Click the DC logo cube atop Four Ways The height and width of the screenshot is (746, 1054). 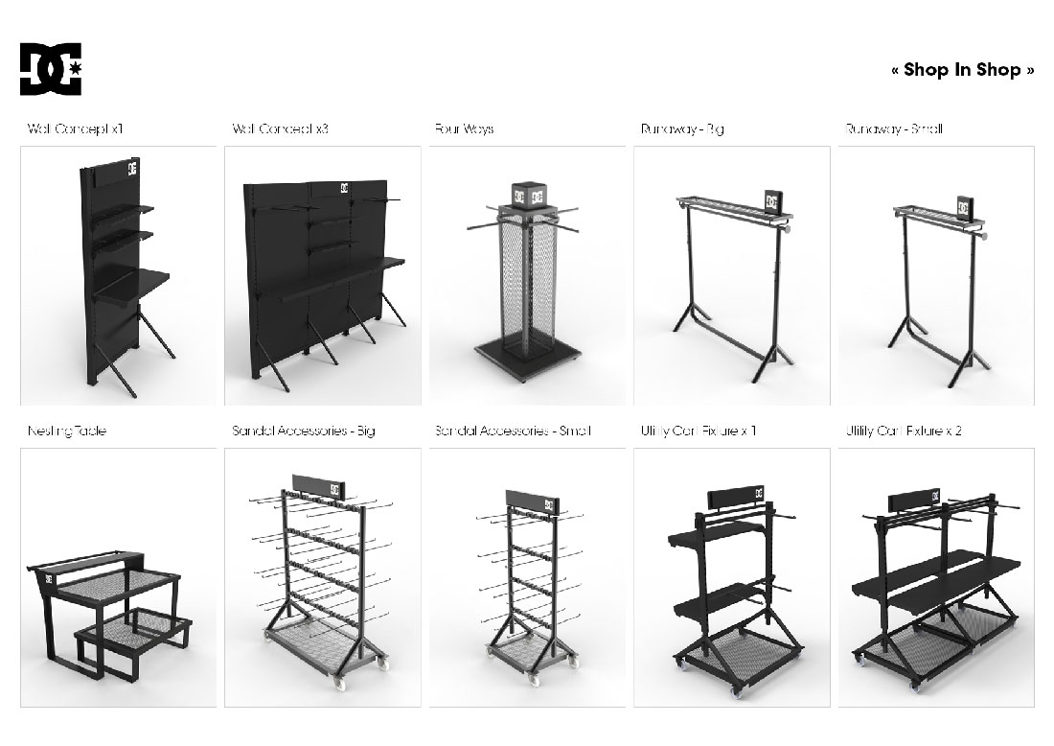(x=528, y=196)
